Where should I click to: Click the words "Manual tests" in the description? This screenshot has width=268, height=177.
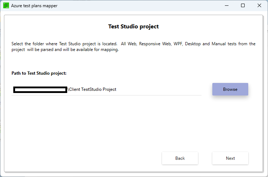click(224, 44)
